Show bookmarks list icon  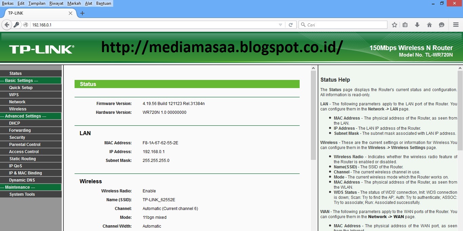pyautogui.click(x=405, y=25)
